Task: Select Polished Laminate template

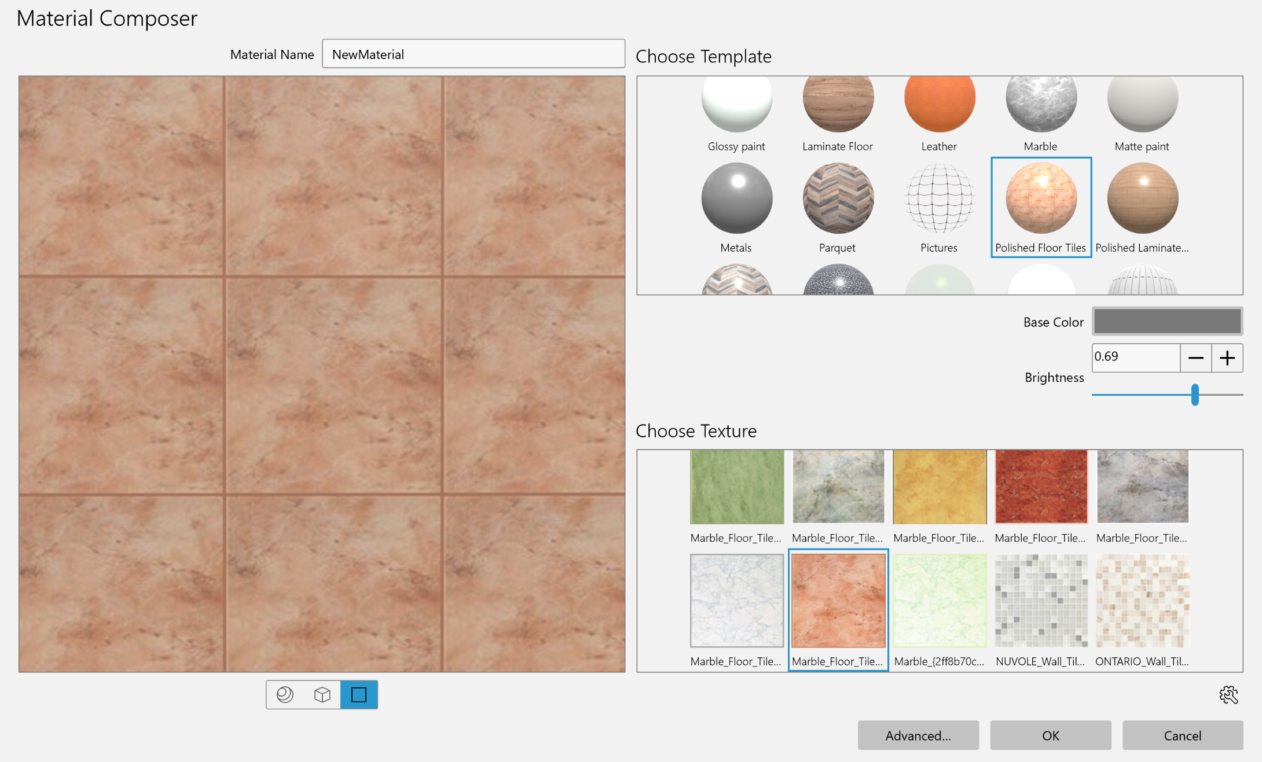Action: (x=1142, y=198)
